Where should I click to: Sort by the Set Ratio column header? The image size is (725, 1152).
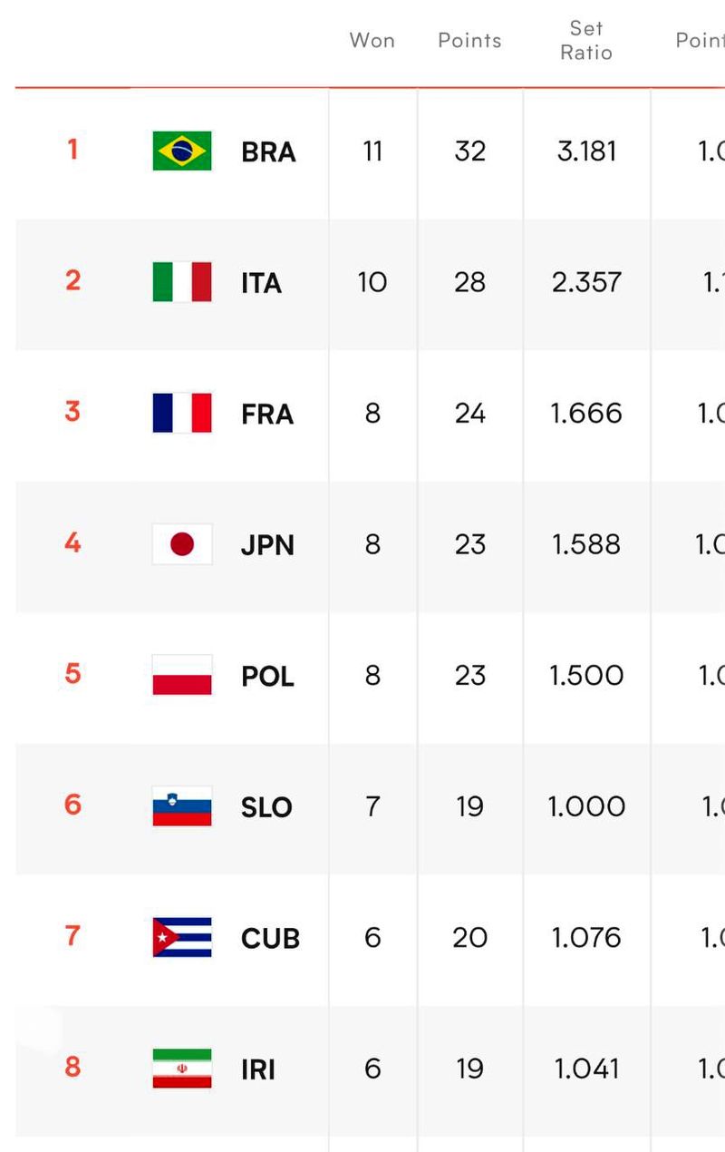pyautogui.click(x=586, y=41)
